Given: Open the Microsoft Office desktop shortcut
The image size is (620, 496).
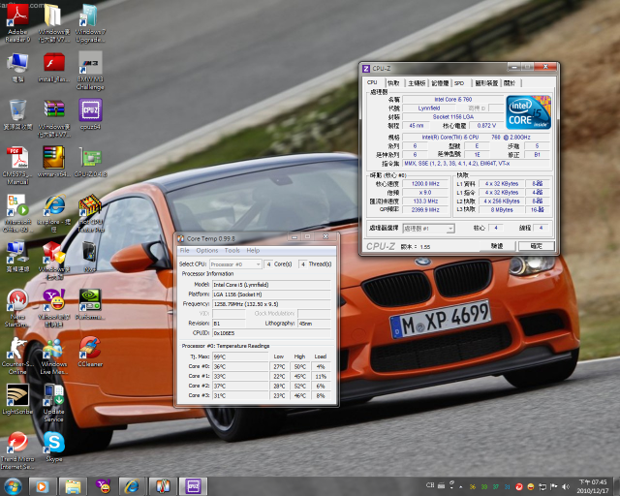Looking at the screenshot, I should click(17, 213).
